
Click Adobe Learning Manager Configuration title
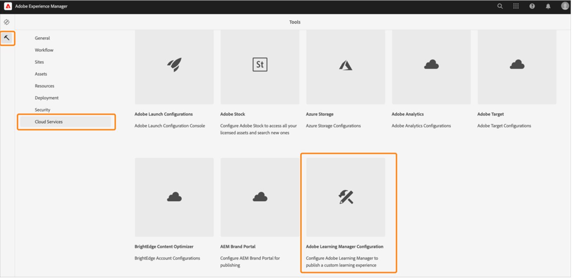pos(344,247)
